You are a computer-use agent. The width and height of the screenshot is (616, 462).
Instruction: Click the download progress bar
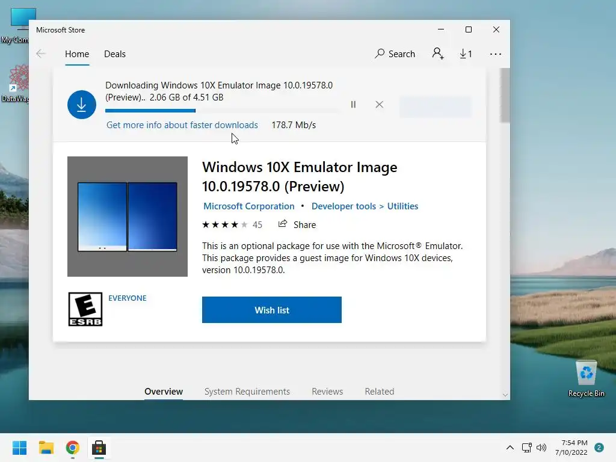click(x=223, y=111)
